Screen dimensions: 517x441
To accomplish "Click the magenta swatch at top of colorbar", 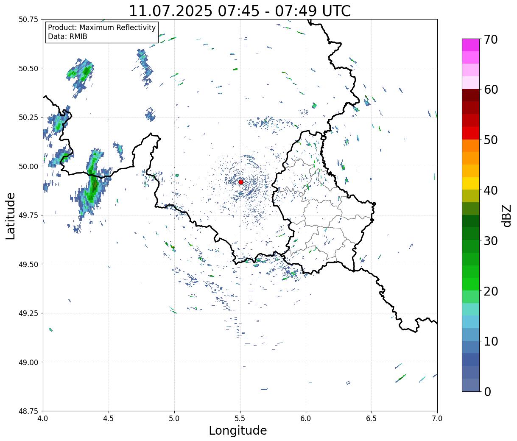I will pos(471,45).
